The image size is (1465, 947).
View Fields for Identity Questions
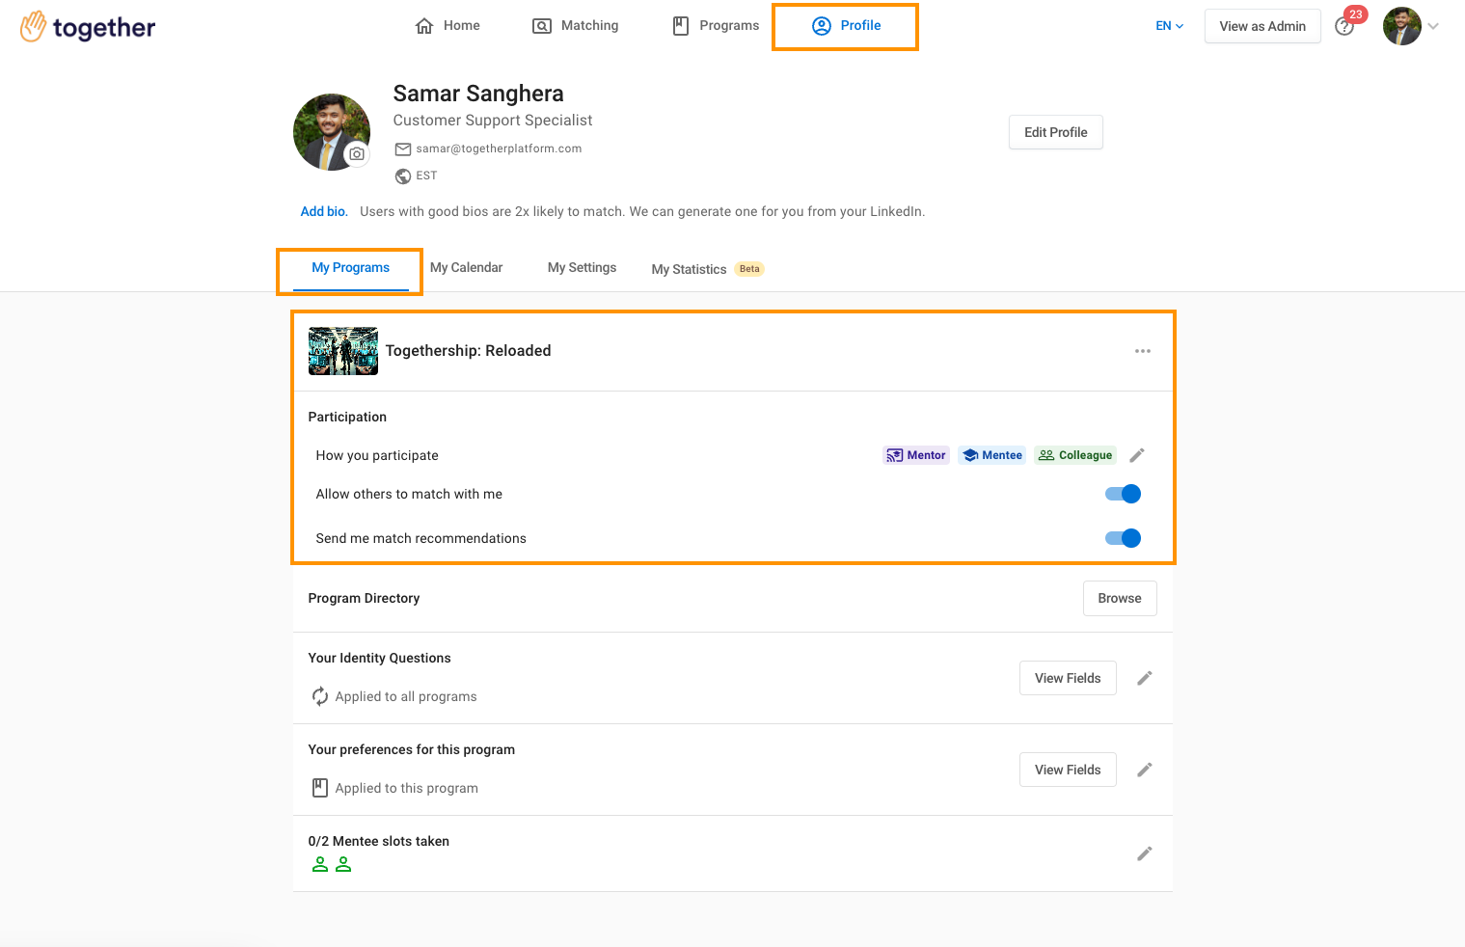[1068, 678]
